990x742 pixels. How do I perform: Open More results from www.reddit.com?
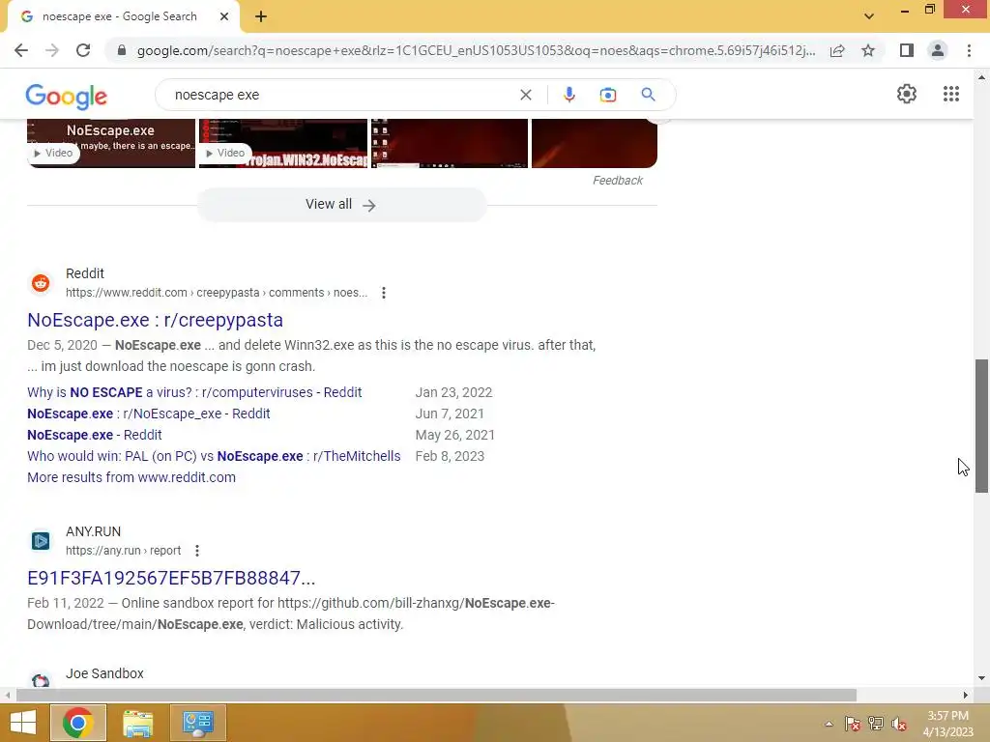(131, 477)
